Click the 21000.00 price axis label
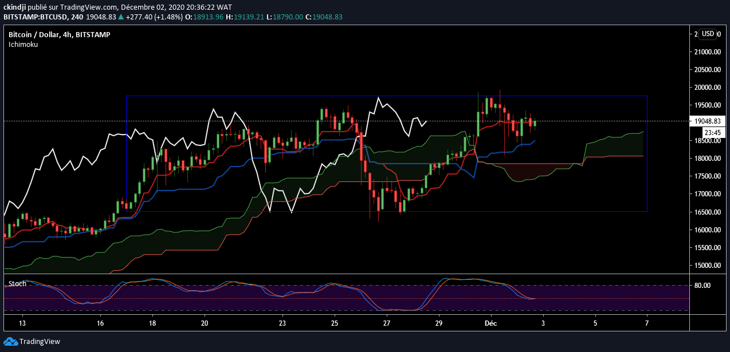 [x=707, y=52]
